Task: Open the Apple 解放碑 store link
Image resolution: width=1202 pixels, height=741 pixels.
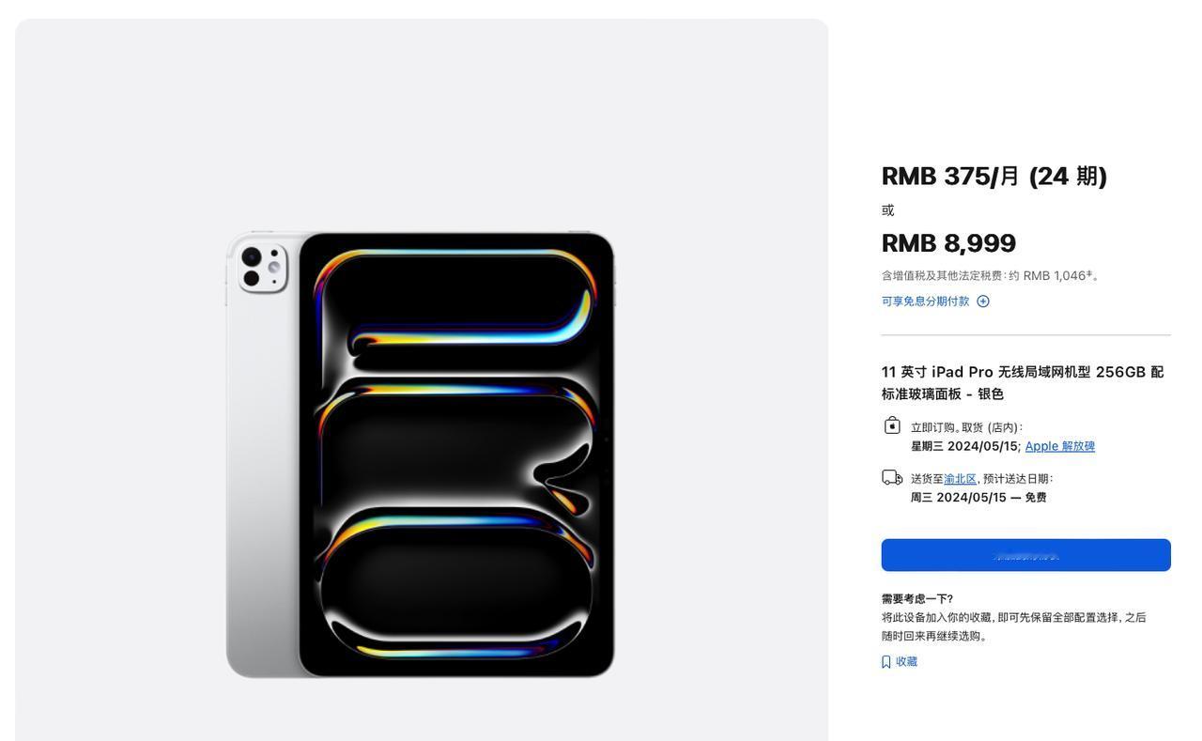Action: [1059, 446]
